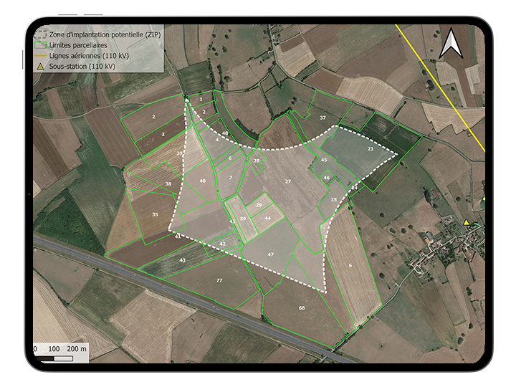The image size is (516, 387).
Task: Click the yellow line symbol in legend
Action: 40,55
